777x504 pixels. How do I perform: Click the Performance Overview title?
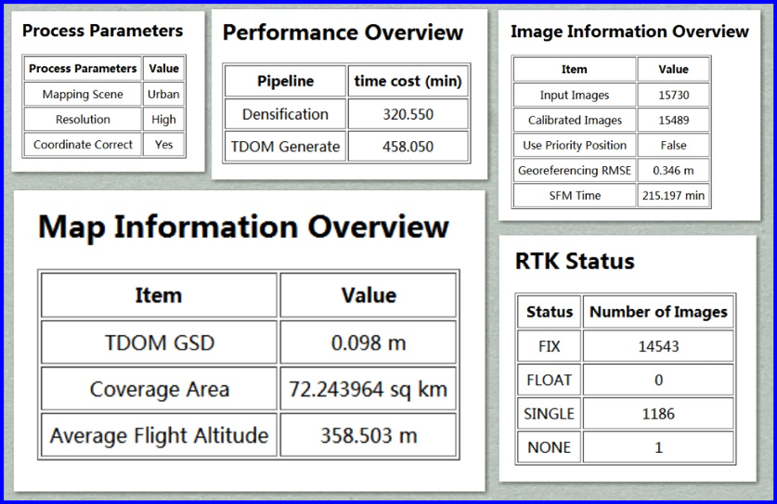[x=343, y=33]
